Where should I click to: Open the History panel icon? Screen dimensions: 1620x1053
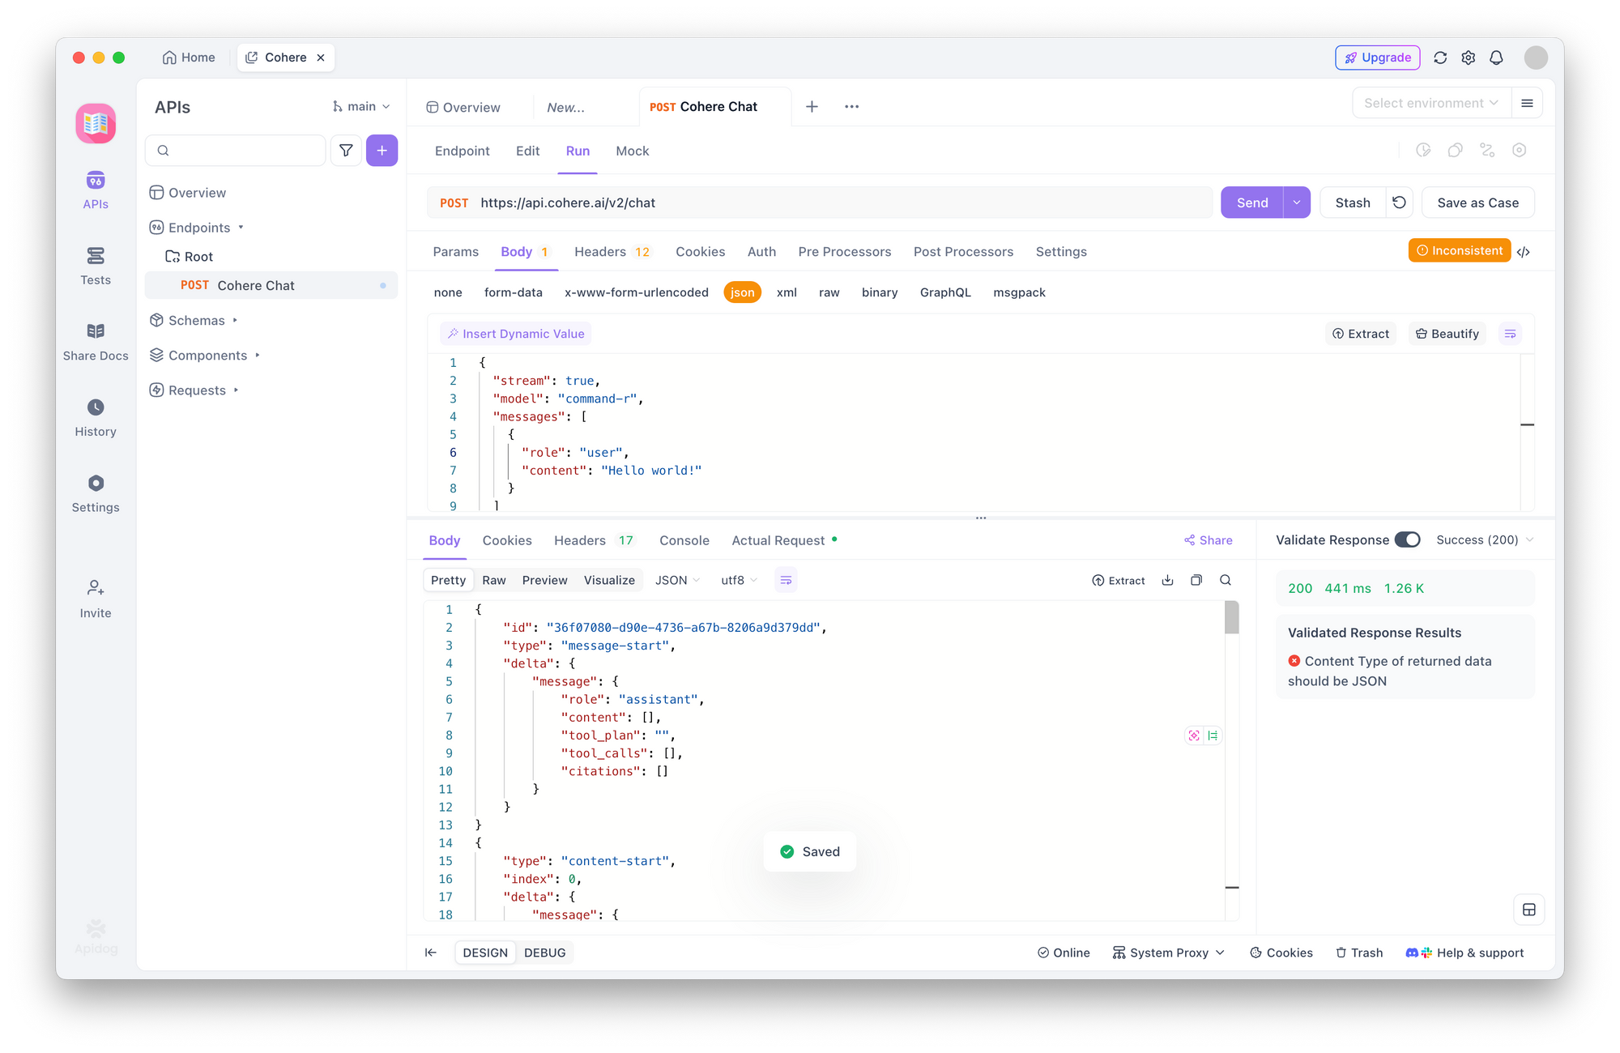click(96, 407)
